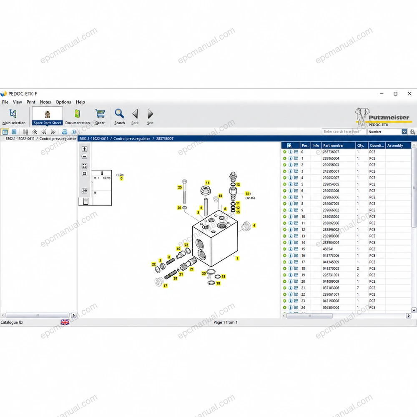
Task: Click the parts list vertical scrollbar
Action: coord(414,187)
